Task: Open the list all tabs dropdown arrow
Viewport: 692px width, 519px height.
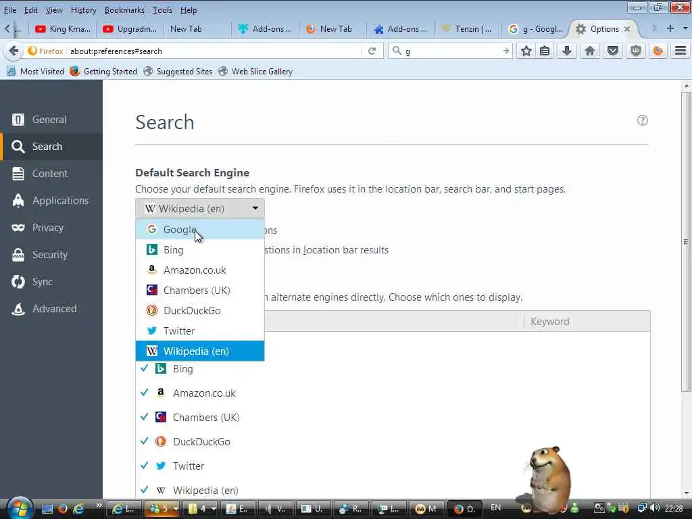Action: tap(685, 28)
